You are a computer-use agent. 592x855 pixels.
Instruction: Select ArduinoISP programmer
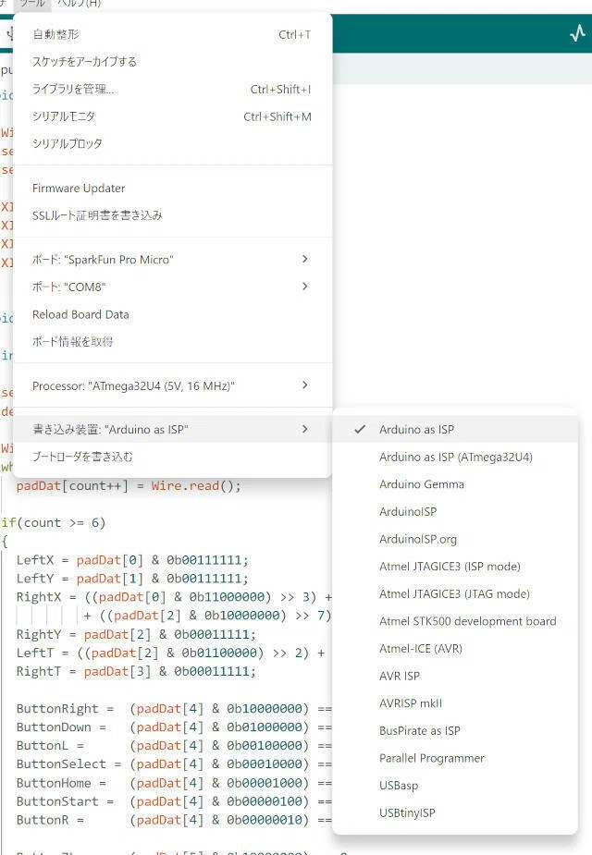tap(455, 511)
